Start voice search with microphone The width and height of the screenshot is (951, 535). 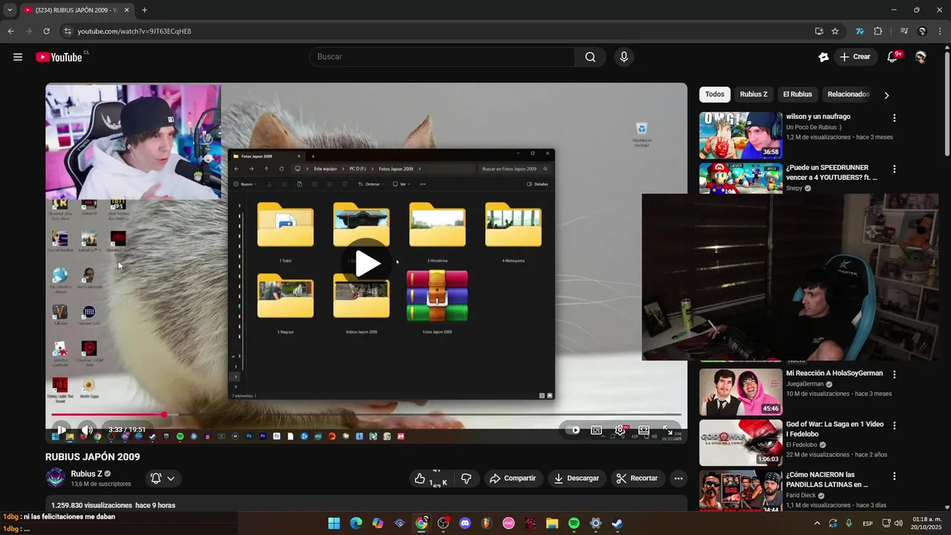tap(624, 57)
